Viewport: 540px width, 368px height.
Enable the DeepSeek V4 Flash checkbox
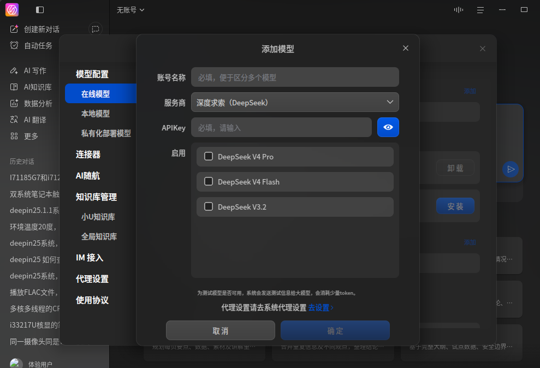click(x=209, y=181)
